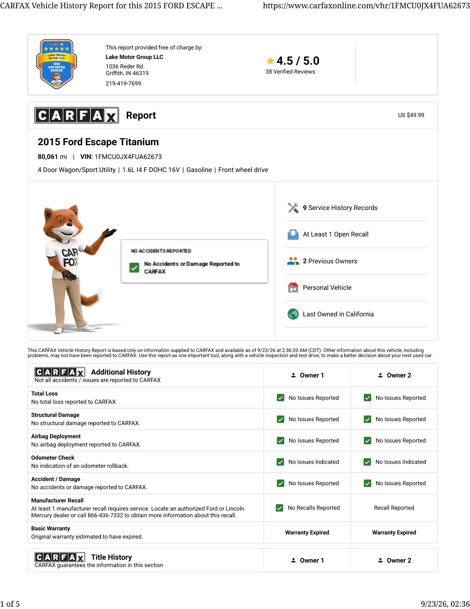Click the green check in No Accidents box

pos(134,268)
